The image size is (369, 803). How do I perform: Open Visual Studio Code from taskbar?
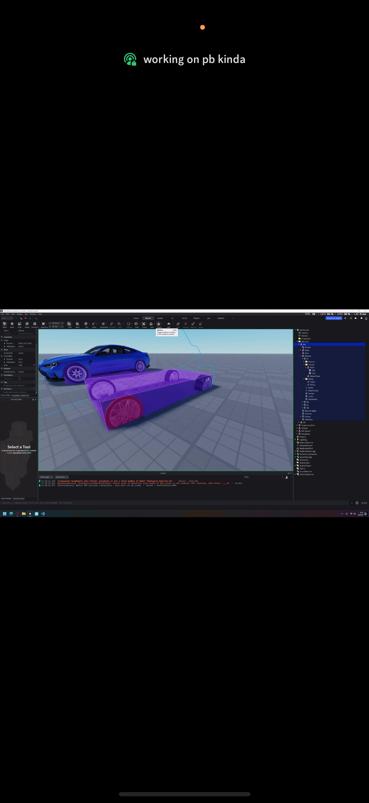click(42, 514)
